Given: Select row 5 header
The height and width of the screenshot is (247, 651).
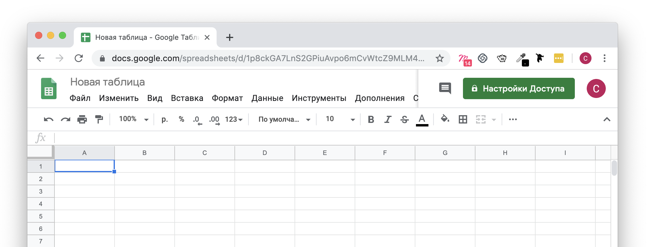Looking at the screenshot, I should [41, 216].
